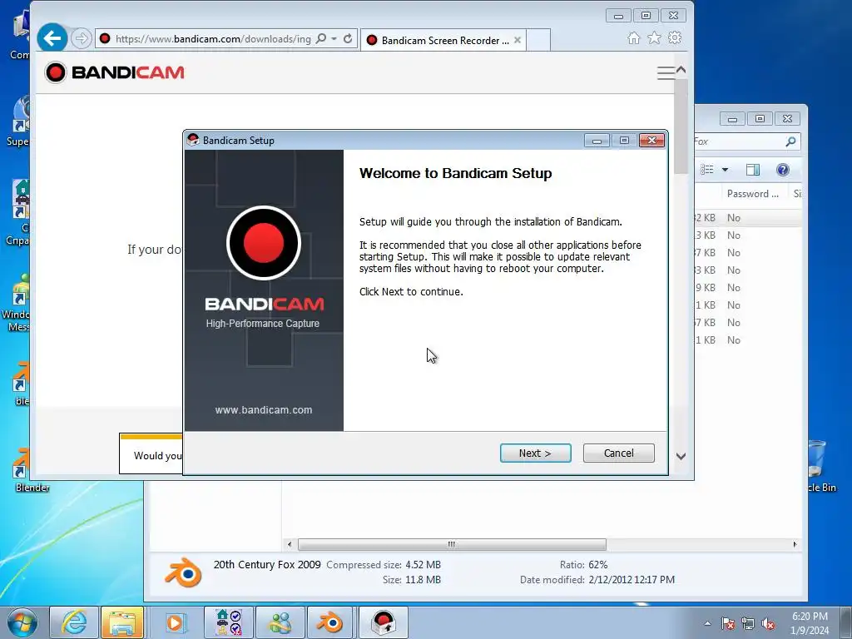Open Internet Explorer from the taskbar

pos(74,622)
